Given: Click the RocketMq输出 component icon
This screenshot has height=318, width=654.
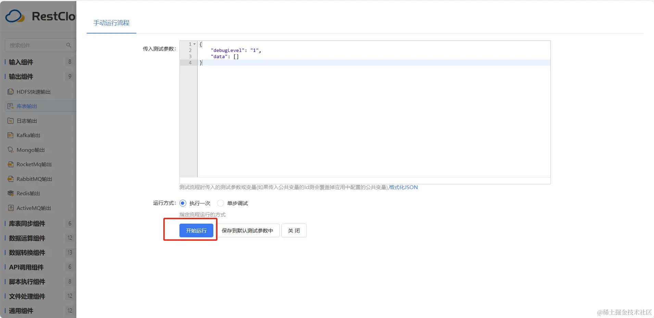Looking at the screenshot, I should (x=11, y=164).
